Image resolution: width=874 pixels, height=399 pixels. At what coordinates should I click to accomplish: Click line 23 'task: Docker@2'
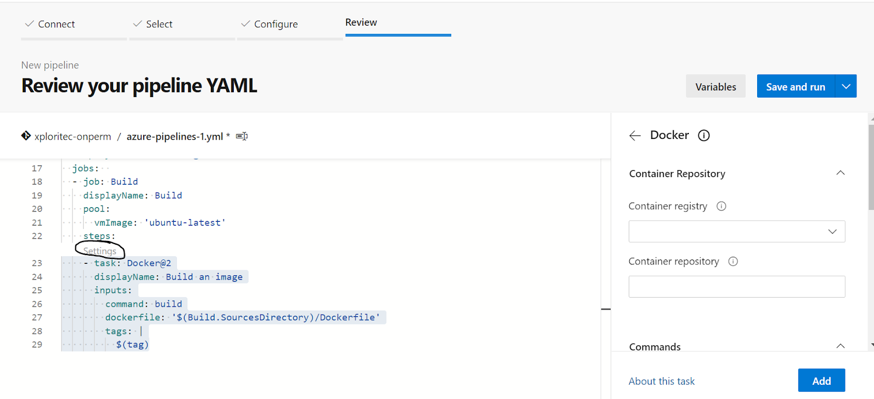tap(133, 263)
